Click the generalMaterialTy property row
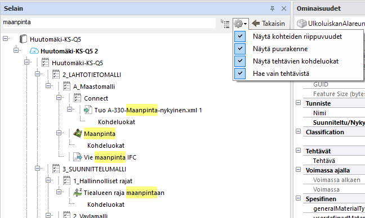The width and height of the screenshot is (365, 218). coord(334,208)
